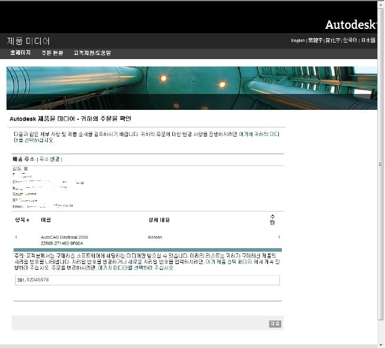Click the 이름 column header
This screenshot has width=385, height=348.
tap(46, 220)
